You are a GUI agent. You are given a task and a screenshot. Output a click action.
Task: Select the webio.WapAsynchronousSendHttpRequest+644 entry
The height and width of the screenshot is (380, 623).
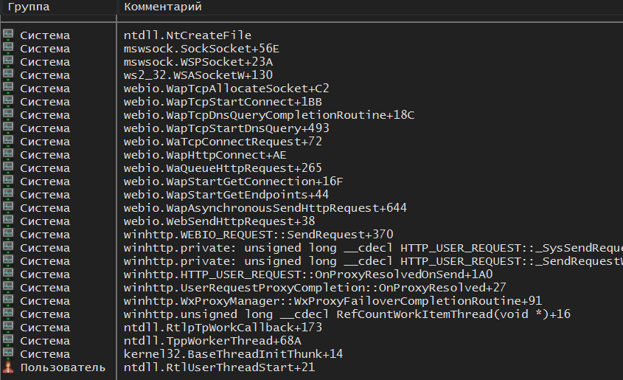(265, 208)
